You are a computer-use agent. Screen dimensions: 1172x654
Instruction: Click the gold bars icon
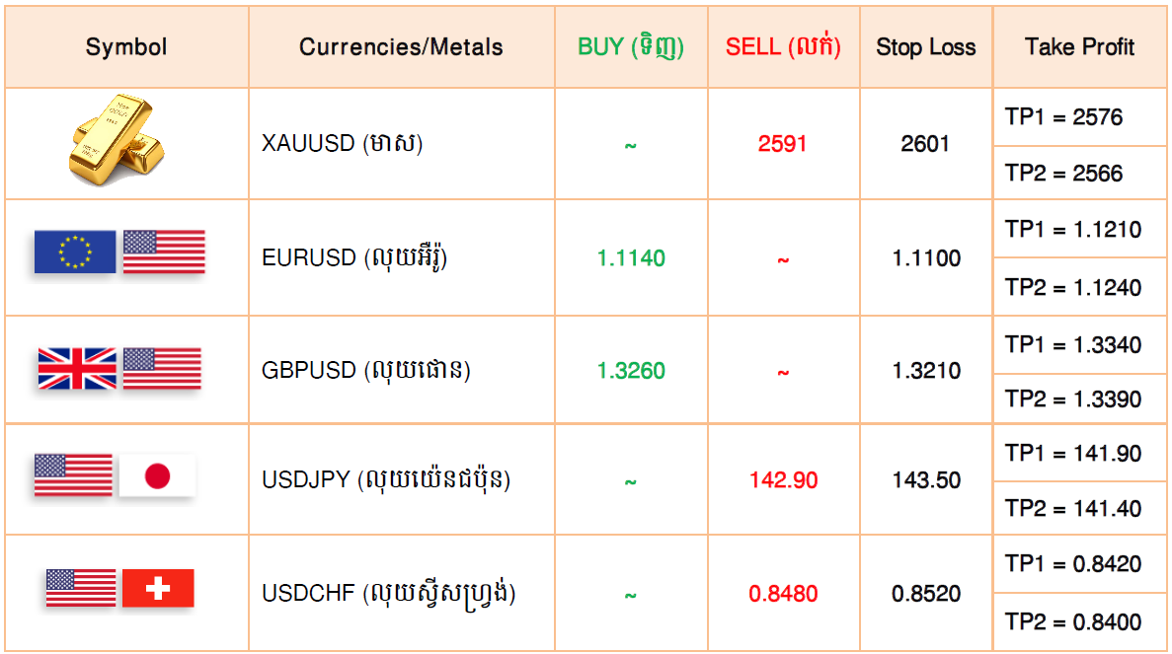pyautogui.click(x=117, y=140)
